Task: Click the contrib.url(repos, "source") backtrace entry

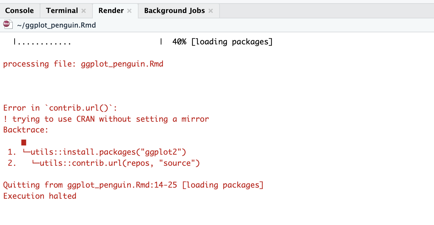Action: click(x=120, y=164)
